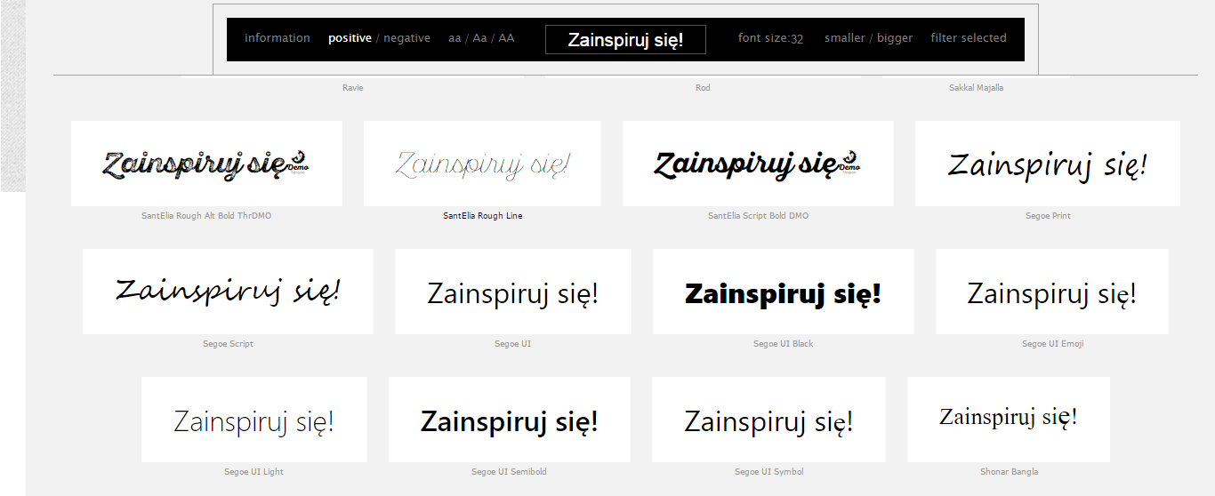Select Segoe Script font preview
The image size is (1215, 496).
(x=228, y=292)
